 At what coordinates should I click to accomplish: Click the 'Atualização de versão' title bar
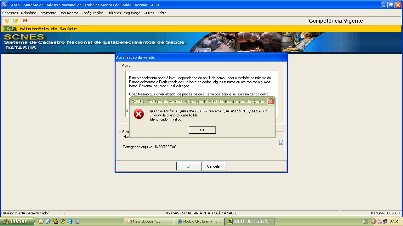[x=201, y=57]
